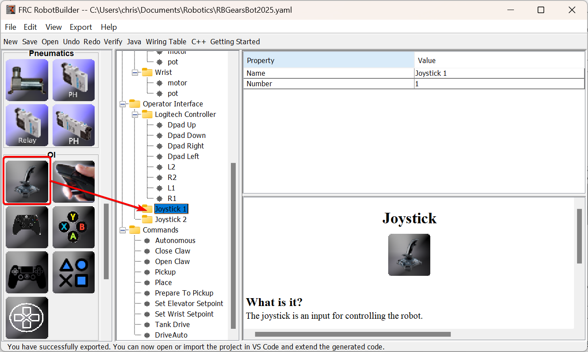Select the PS4 Controller palette icon
Screen dimensions: 588x352
(27, 272)
